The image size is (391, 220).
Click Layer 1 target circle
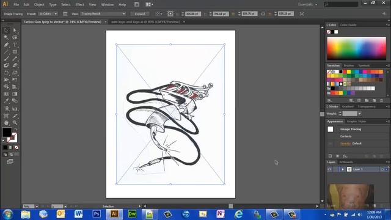coord(382,169)
